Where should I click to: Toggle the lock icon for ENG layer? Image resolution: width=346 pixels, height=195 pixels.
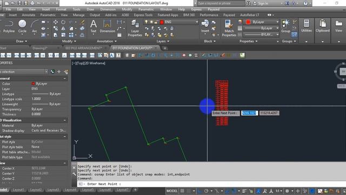156,22
